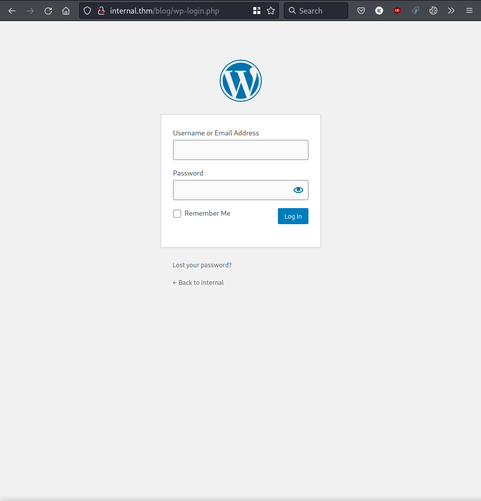481x501 pixels.
Task: Show password with the eye icon
Action: pos(298,190)
